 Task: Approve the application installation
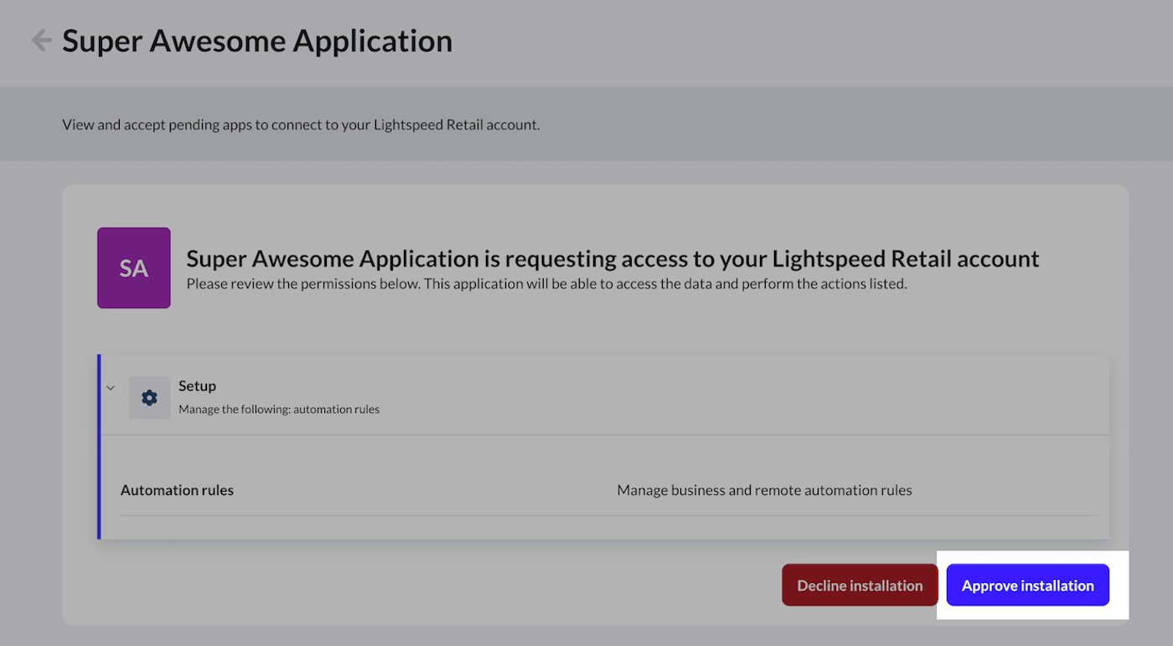(x=1027, y=585)
